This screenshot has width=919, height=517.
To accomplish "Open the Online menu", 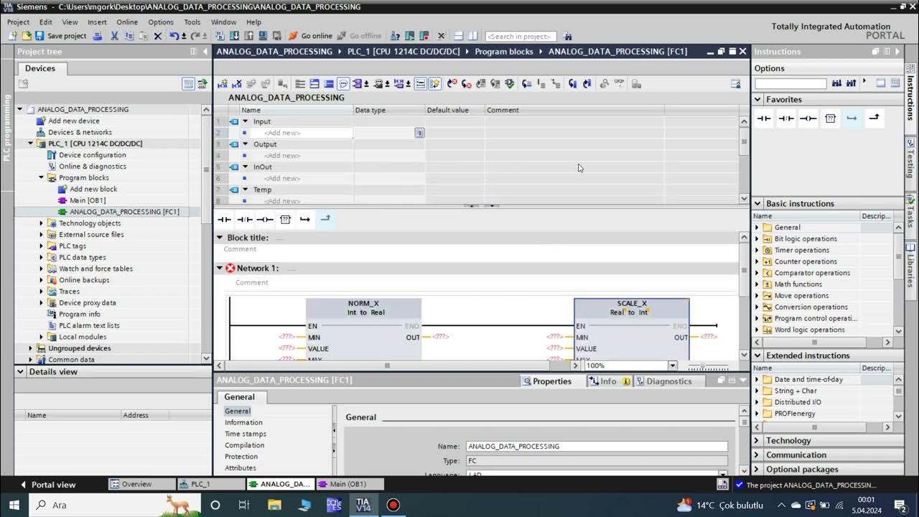I will pos(127,22).
